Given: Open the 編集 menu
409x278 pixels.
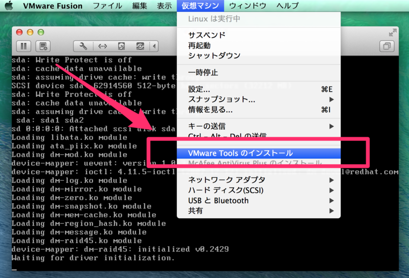Looking at the screenshot, I should pos(140,6).
